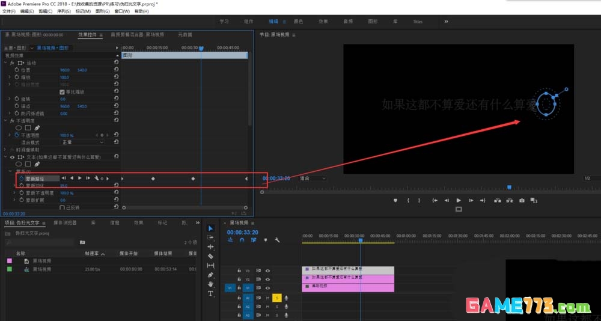Expand the Time Remapping effect
Screen dimensions: 601x321
[x=5, y=150]
